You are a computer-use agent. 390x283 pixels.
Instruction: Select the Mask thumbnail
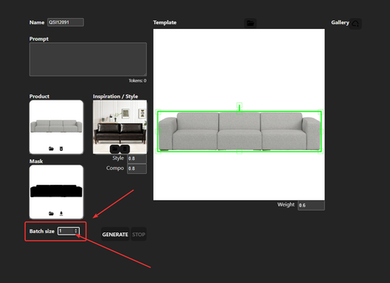pos(56,192)
